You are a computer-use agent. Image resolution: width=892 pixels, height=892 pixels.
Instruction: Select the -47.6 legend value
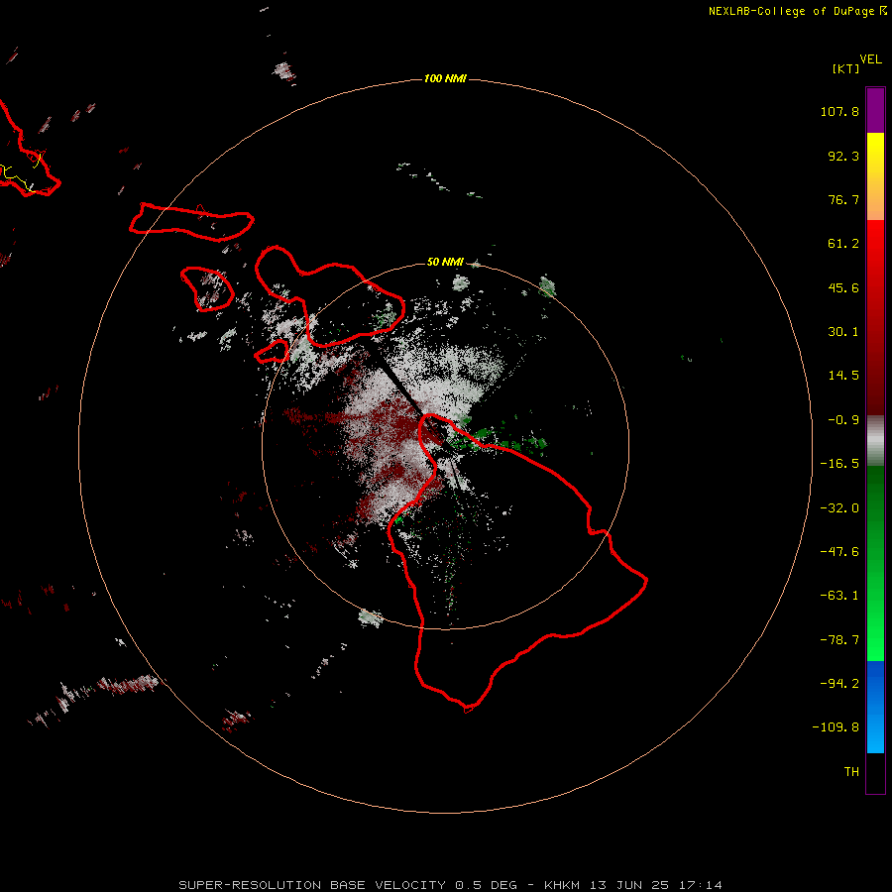point(839,552)
